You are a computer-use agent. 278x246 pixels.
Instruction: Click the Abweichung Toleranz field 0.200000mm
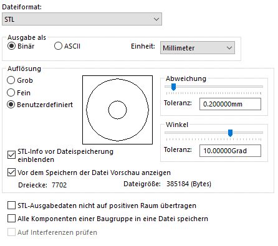(230, 104)
